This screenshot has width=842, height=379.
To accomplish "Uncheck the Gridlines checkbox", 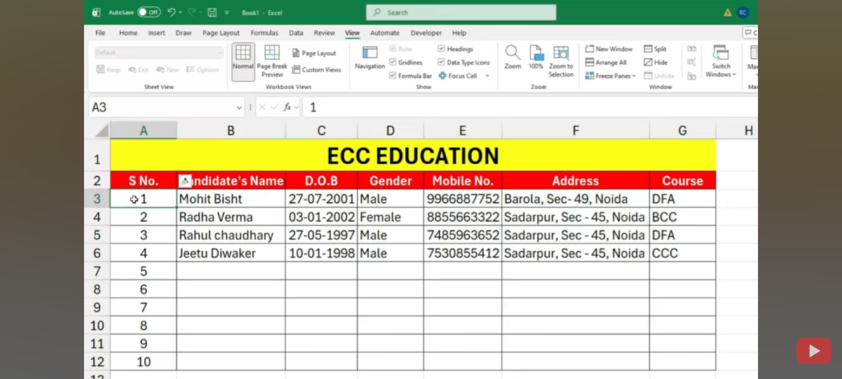I will point(393,62).
